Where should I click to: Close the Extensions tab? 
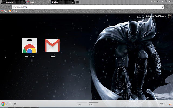point(24,2)
